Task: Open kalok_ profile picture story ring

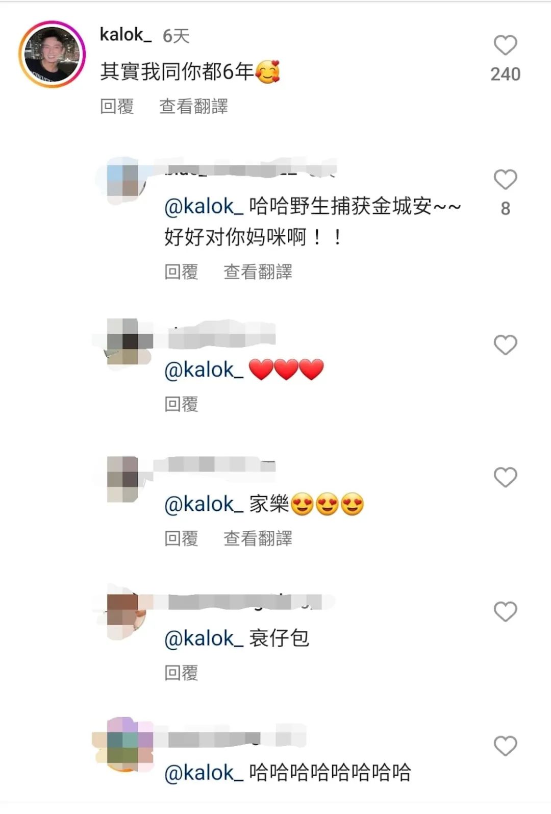Action: tap(52, 54)
